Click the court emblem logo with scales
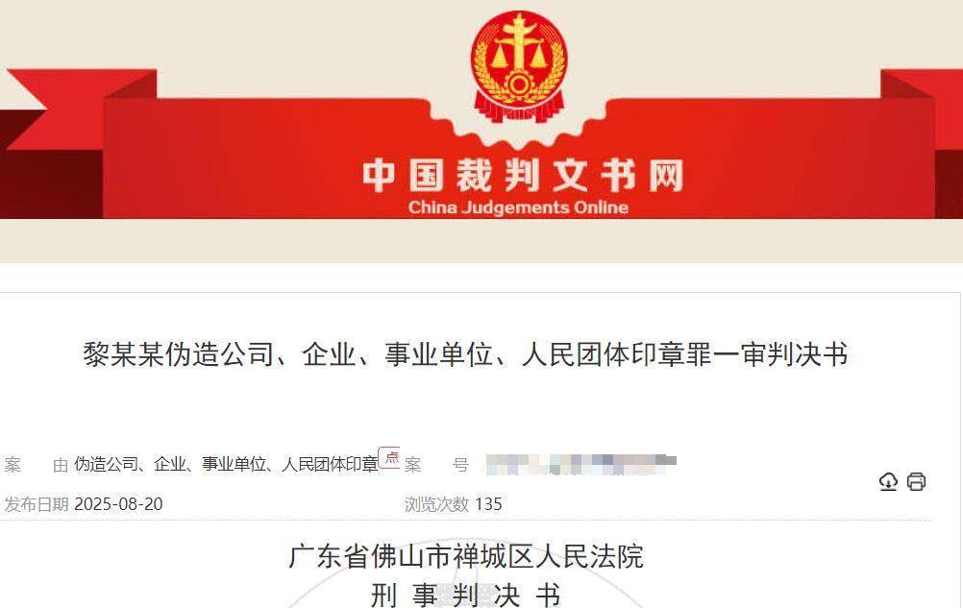963x608 pixels. point(519,66)
